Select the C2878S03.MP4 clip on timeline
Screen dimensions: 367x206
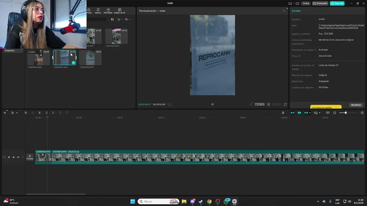208,157
